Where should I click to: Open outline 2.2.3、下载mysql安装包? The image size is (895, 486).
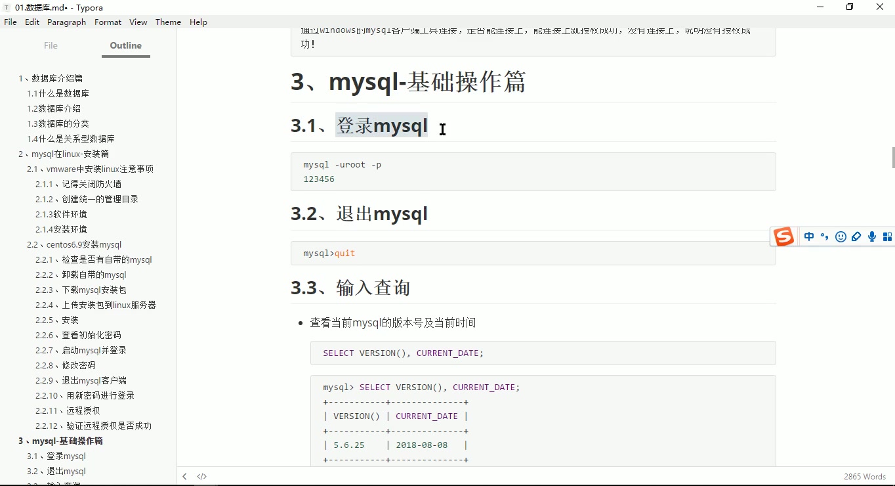[81, 290]
